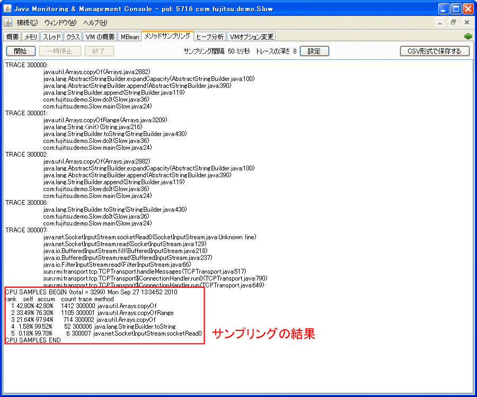The width and height of the screenshot is (477, 397).
Task: Click the BufferedInputStream.read line
Action: (128, 258)
